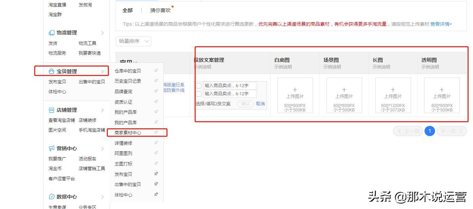Open 我要寄快递 in the sidebar
The image size is (473, 209).
click(x=90, y=53)
